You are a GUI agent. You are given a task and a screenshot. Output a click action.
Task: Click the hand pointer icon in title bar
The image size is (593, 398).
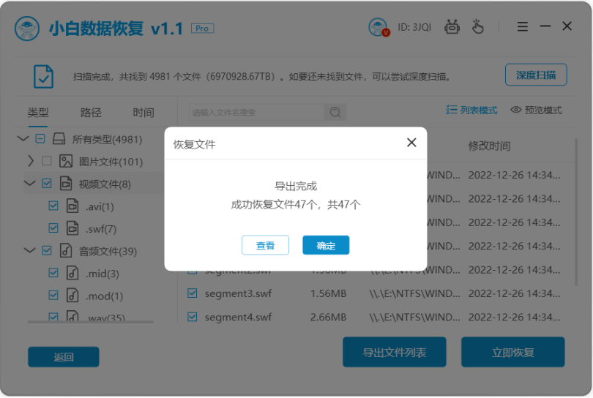[477, 27]
